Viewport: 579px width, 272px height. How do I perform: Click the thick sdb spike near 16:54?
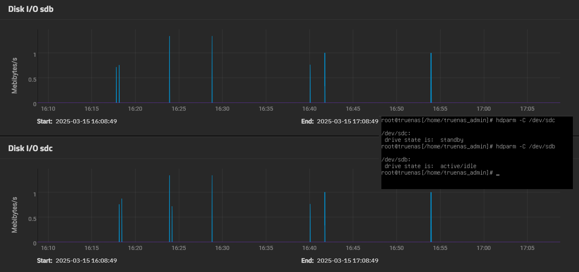tap(431, 78)
